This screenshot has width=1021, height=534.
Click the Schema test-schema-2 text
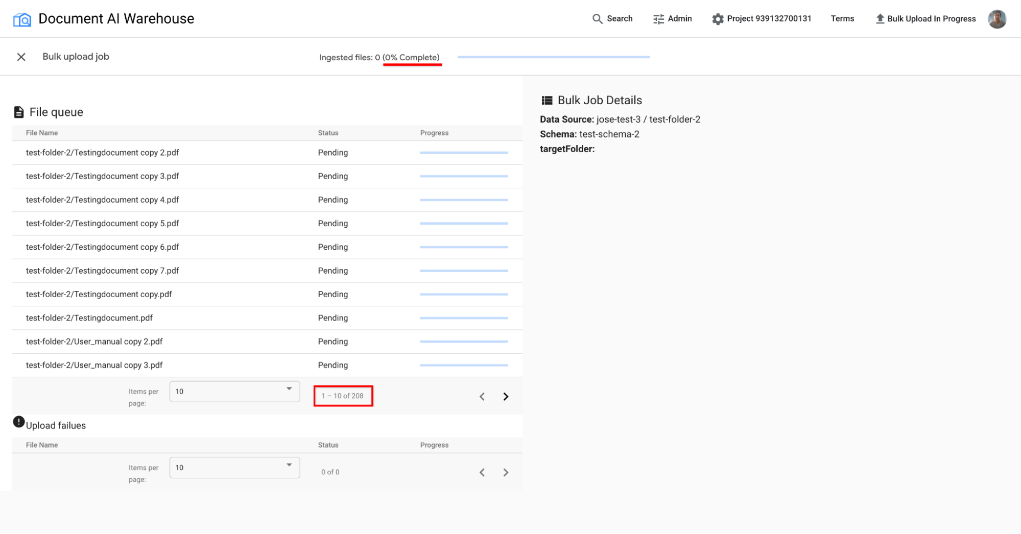click(x=589, y=134)
